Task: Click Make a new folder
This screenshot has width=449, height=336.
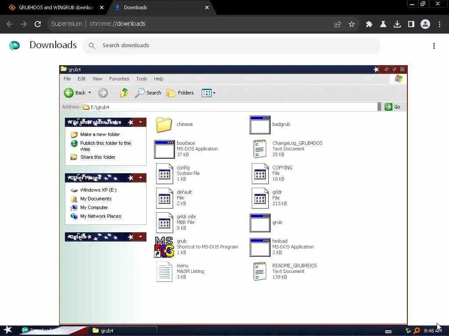Action: click(100, 134)
